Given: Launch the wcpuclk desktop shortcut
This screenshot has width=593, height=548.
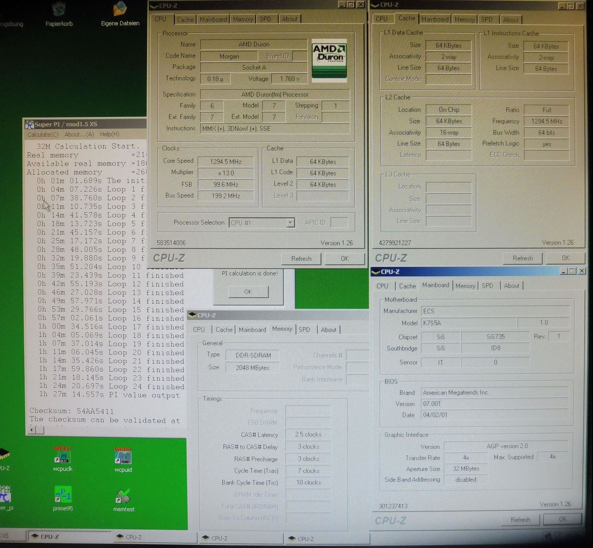Looking at the screenshot, I should click(x=63, y=459).
